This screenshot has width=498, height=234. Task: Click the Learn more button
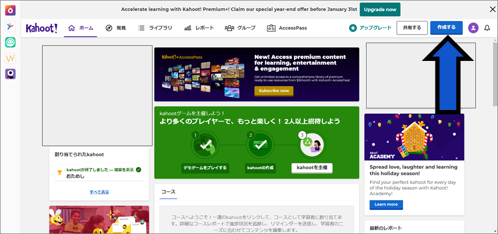click(386, 204)
